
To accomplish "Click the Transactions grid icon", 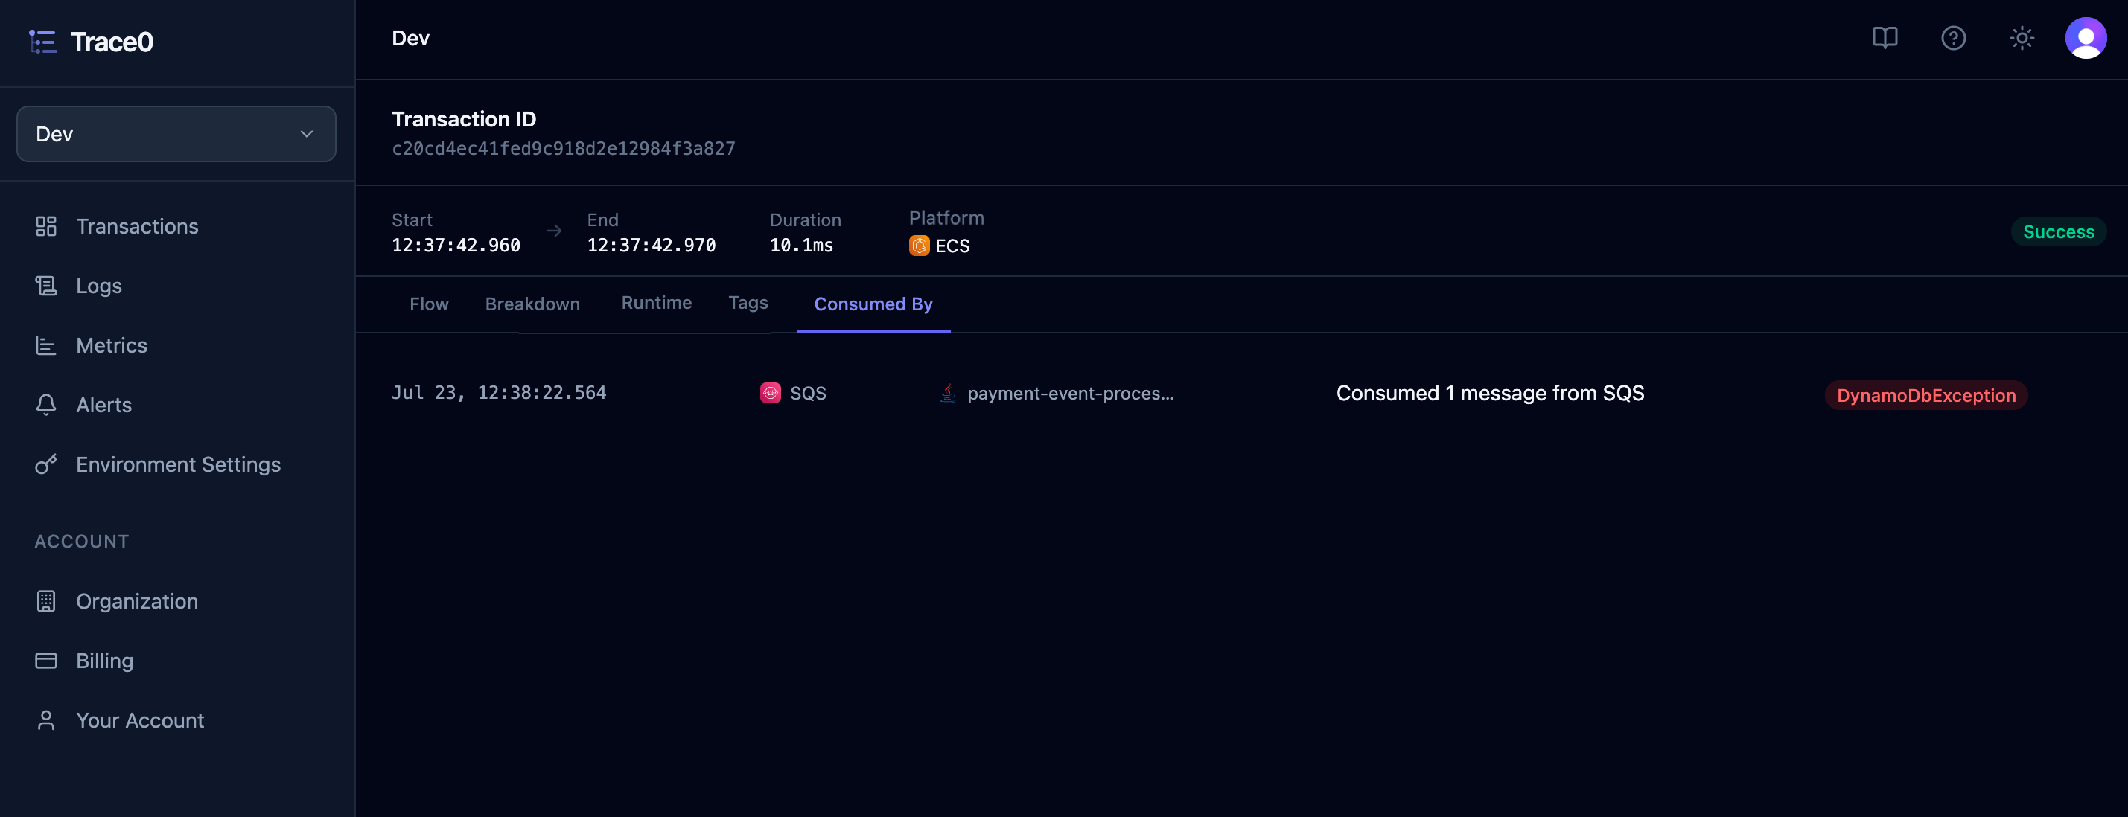I will (x=46, y=226).
